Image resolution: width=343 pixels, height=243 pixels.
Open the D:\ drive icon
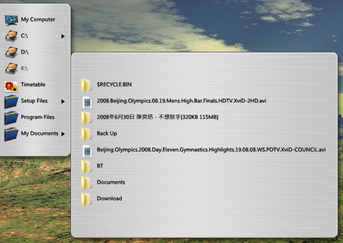point(11,52)
